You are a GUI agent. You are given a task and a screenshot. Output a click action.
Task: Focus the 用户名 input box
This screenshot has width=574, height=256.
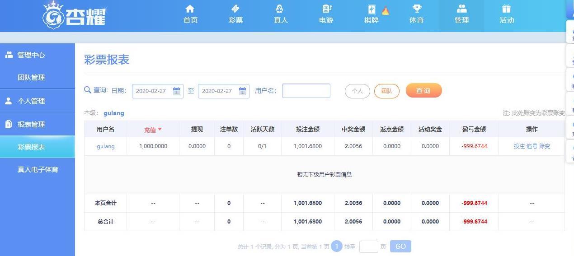click(306, 91)
